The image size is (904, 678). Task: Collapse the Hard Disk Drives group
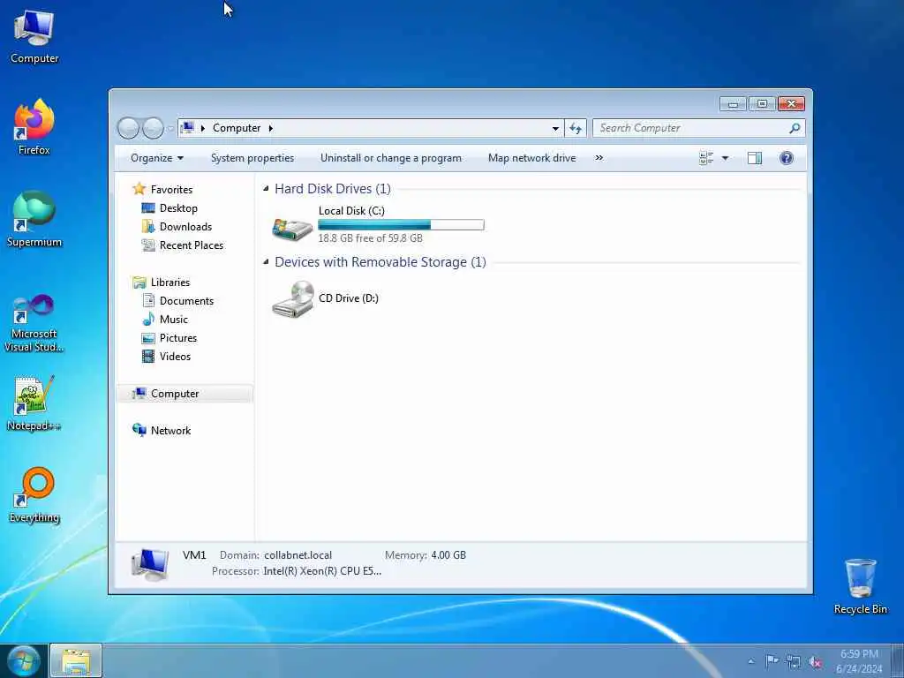pos(266,189)
